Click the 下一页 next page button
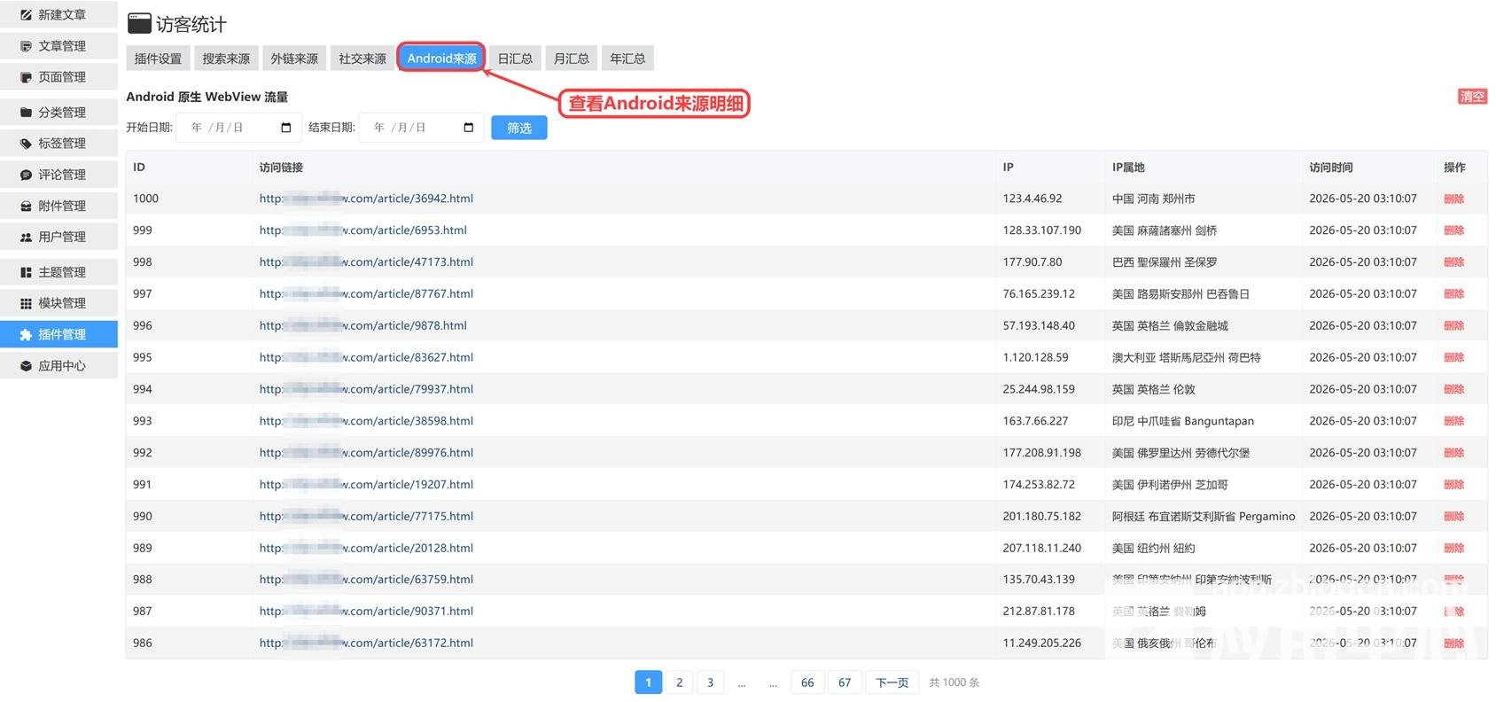The image size is (1496, 702). point(892,682)
